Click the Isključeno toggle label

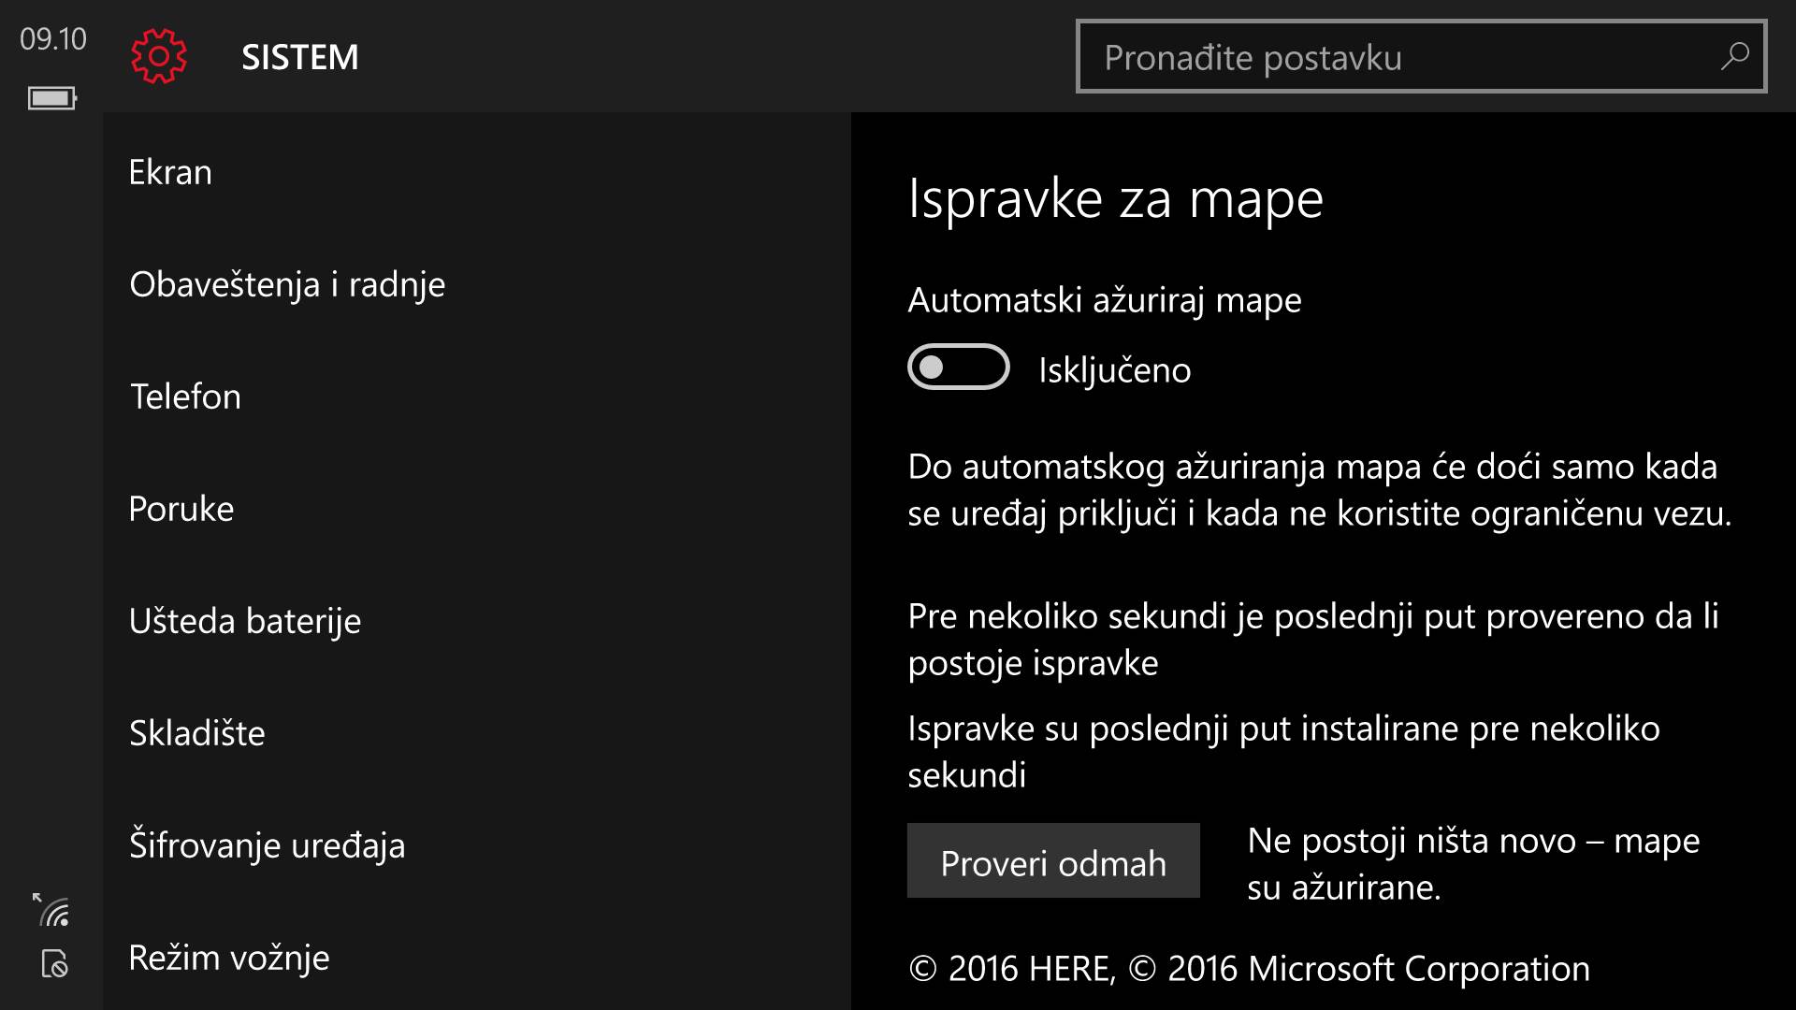pos(1114,370)
